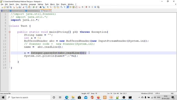This screenshot has height=100, width=177.
Task: Open the User Defined Language toolbar icon
Action: pos(71,7)
